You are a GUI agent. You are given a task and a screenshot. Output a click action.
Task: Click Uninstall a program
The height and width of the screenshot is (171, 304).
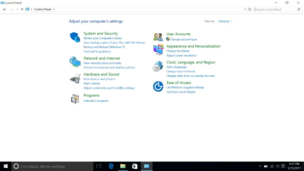point(96,101)
